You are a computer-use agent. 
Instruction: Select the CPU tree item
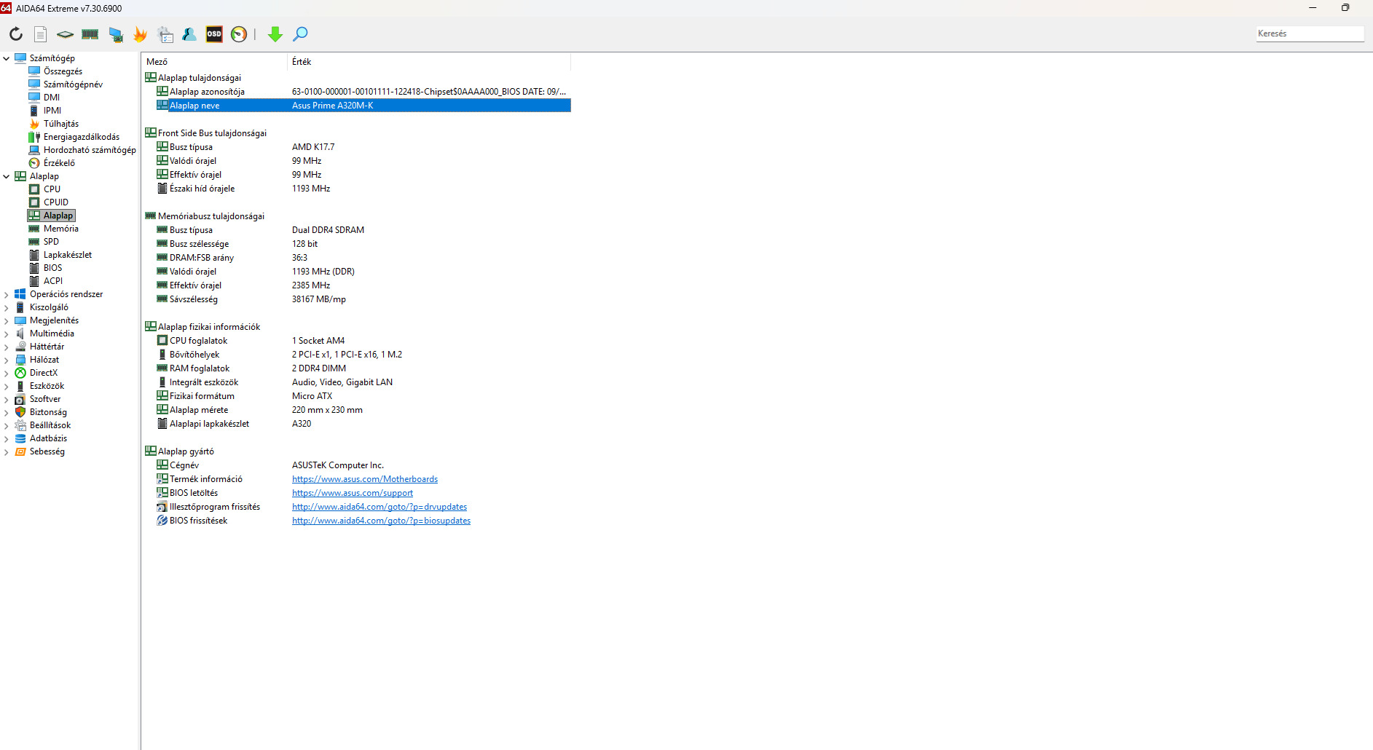point(52,189)
